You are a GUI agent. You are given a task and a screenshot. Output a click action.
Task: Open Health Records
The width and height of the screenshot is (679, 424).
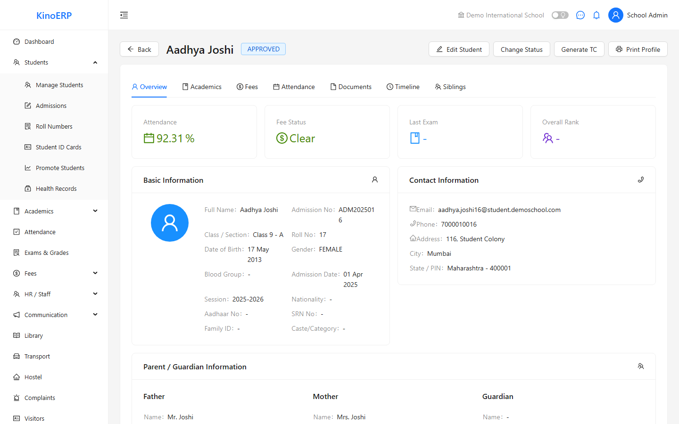click(54, 188)
